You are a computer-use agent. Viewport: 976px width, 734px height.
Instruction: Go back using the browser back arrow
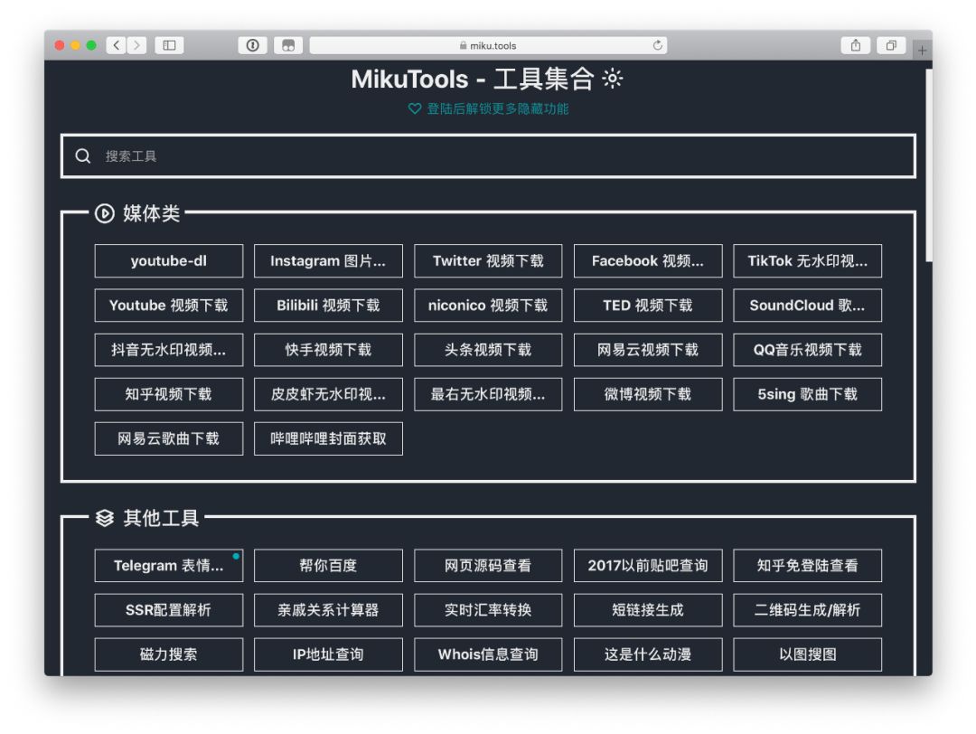[116, 45]
